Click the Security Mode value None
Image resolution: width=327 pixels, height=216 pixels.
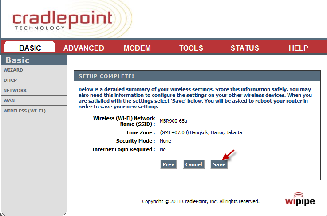pyautogui.click(x=165, y=141)
